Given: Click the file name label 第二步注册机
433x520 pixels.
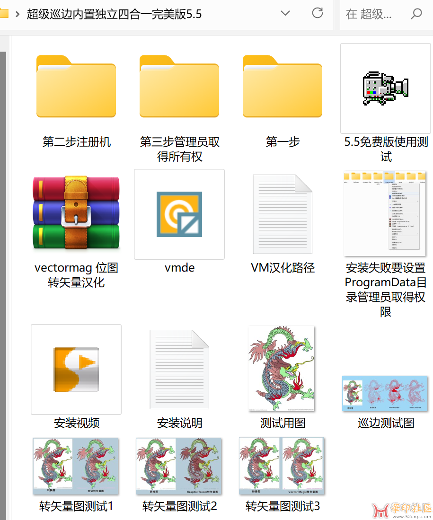Looking at the screenshot, I should click(76, 142).
